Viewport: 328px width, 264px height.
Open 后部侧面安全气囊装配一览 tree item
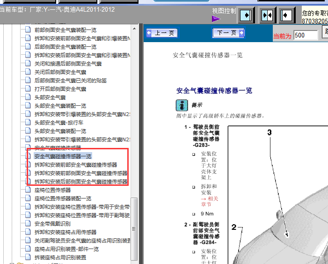[x=65, y=47]
